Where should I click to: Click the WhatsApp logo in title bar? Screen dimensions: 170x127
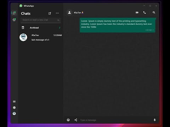(x=21, y=6)
